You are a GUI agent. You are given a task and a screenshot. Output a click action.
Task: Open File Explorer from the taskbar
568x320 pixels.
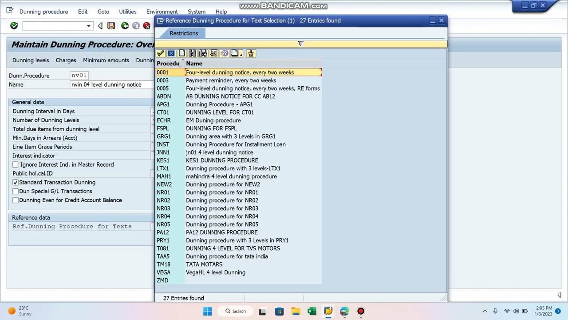click(x=296, y=311)
